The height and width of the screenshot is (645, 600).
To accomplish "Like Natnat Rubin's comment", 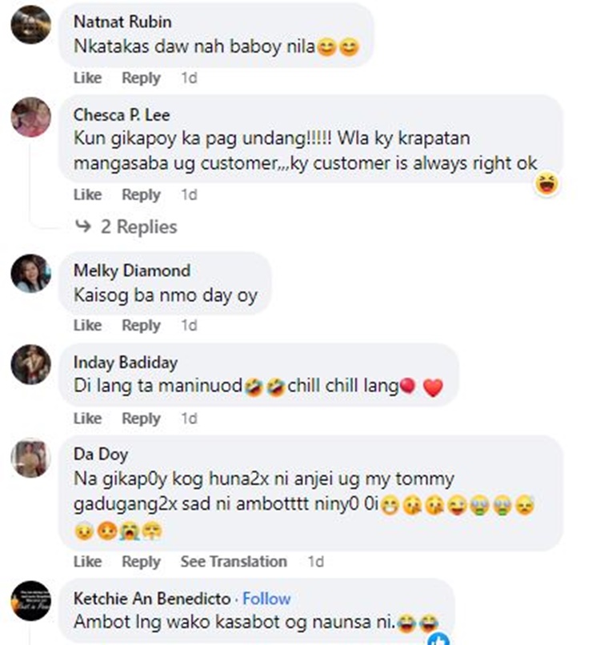I will 87,78.
